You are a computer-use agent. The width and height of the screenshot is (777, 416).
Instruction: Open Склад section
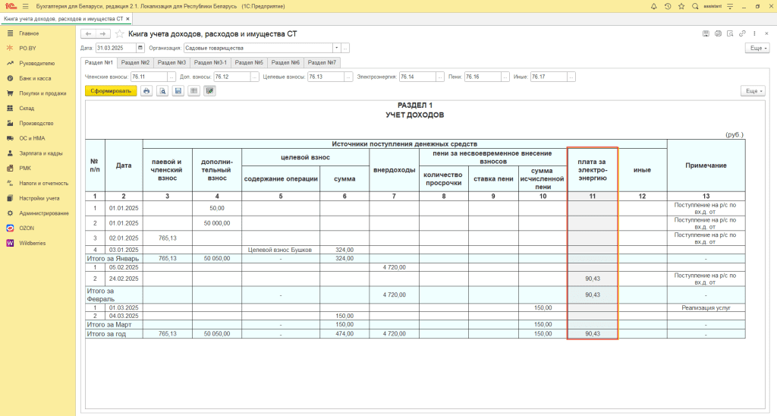tap(27, 108)
